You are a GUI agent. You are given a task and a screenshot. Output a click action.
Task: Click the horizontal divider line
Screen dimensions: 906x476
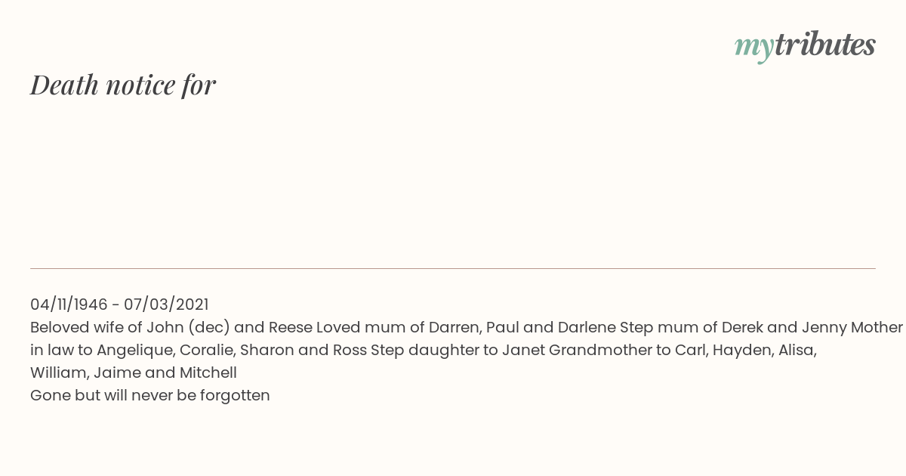[x=453, y=268]
